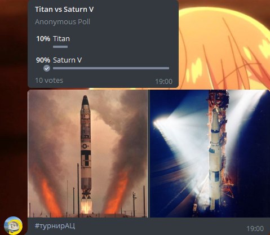270x235 pixels.
Task: Click the Titan 10% result bar
Action: click(60, 47)
